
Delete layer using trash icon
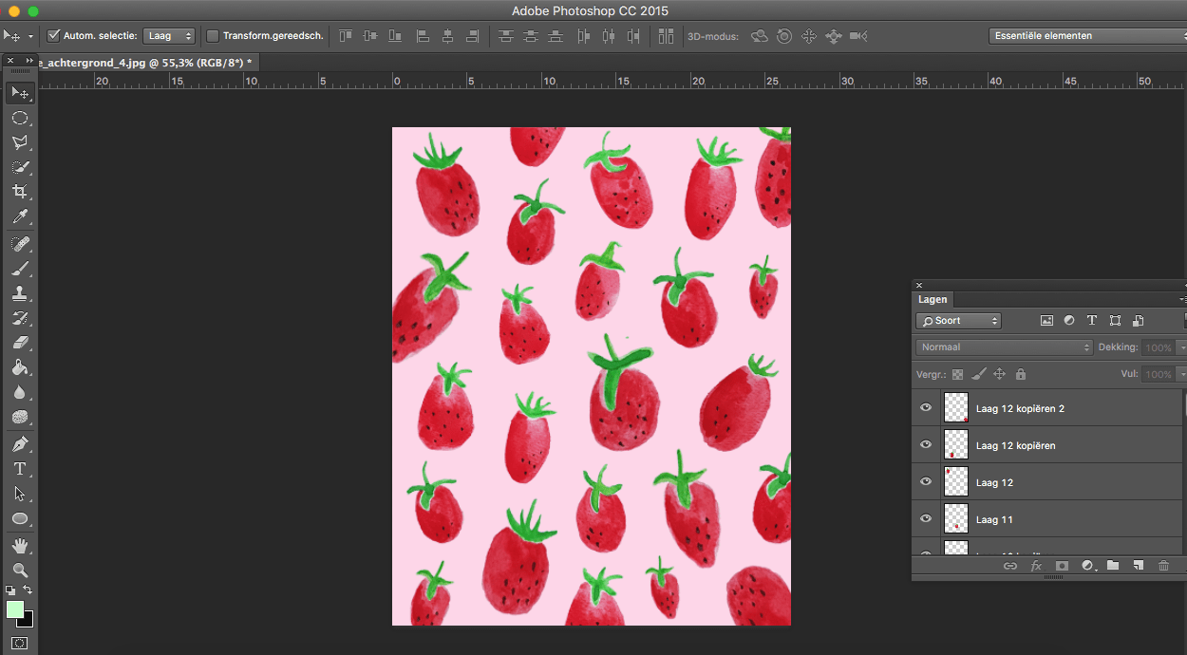1163,566
